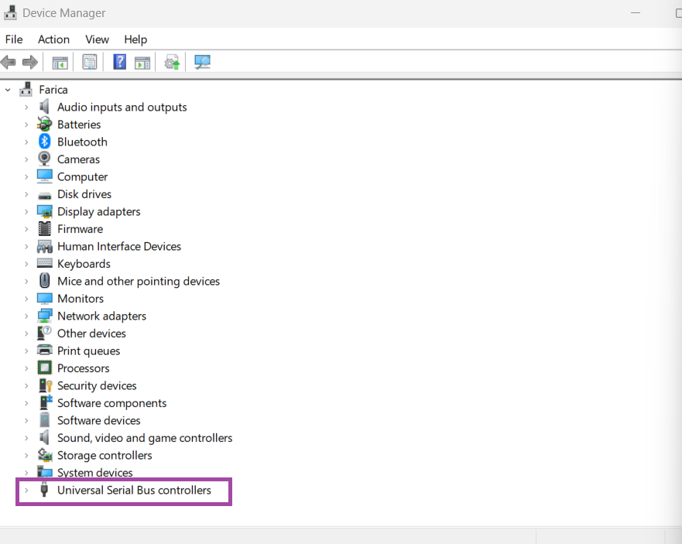Click the Back arrow toolbar button
The image size is (682, 544).
click(x=9, y=62)
